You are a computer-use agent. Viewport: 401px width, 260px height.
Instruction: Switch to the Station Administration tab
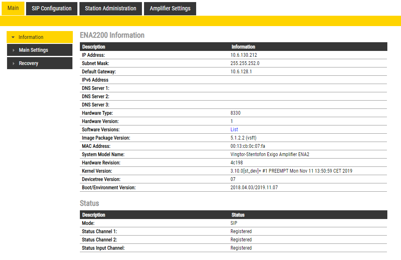pyautogui.click(x=110, y=9)
